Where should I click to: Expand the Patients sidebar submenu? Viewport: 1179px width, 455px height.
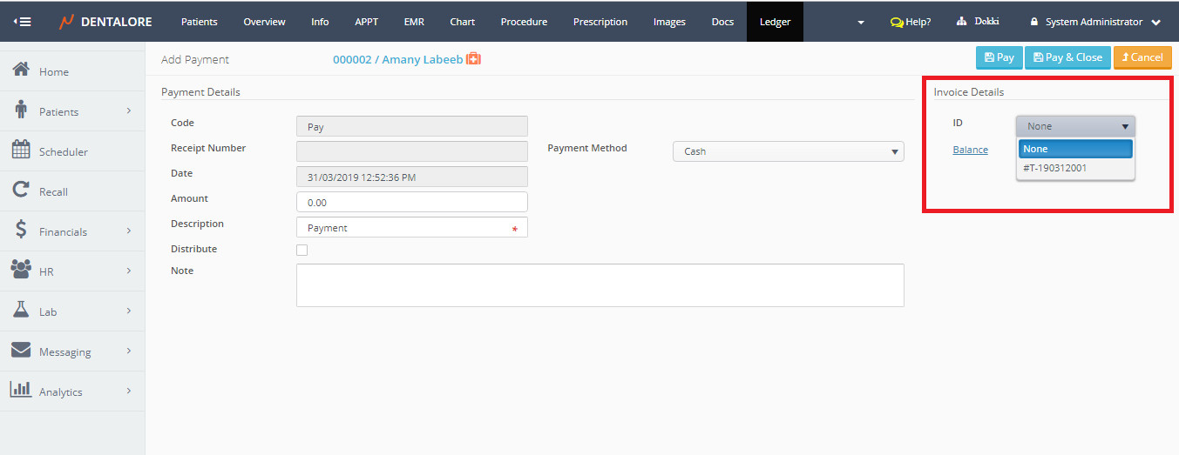tap(128, 111)
